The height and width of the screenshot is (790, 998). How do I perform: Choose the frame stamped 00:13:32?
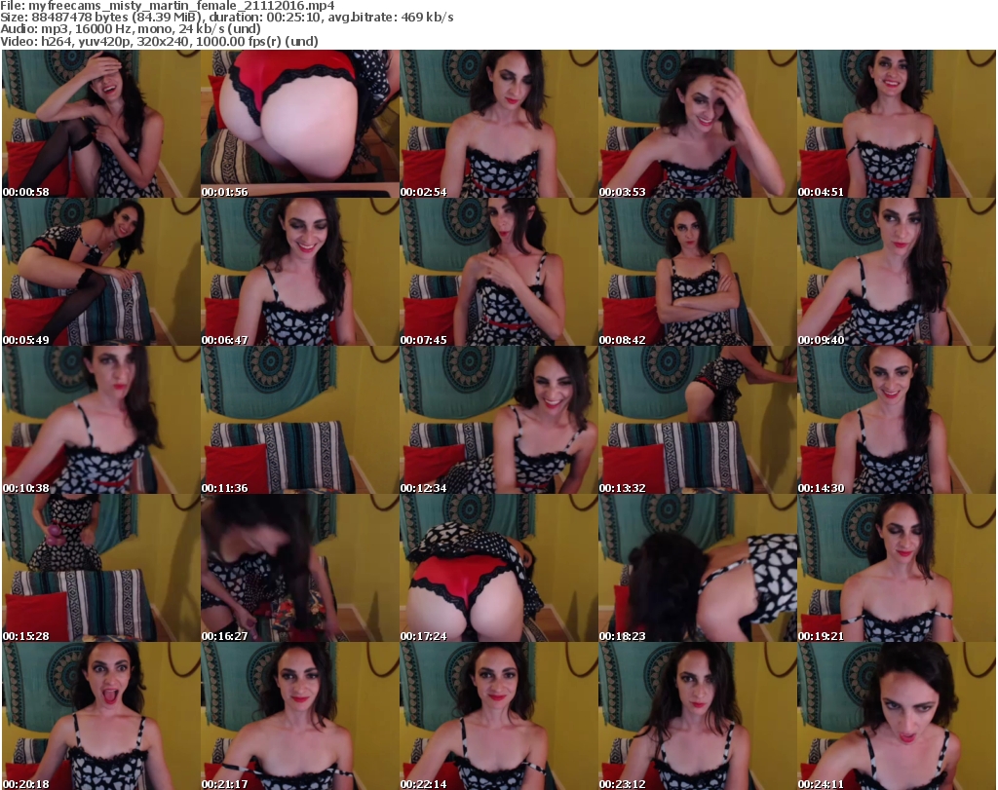(x=698, y=420)
